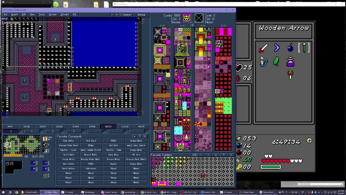Select map tab 115:36

[125, 126]
